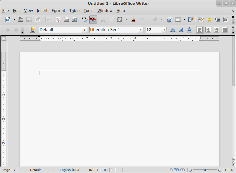This screenshot has width=236, height=173.
Task: Click the Open document folder icon
Action: pos(21,20)
